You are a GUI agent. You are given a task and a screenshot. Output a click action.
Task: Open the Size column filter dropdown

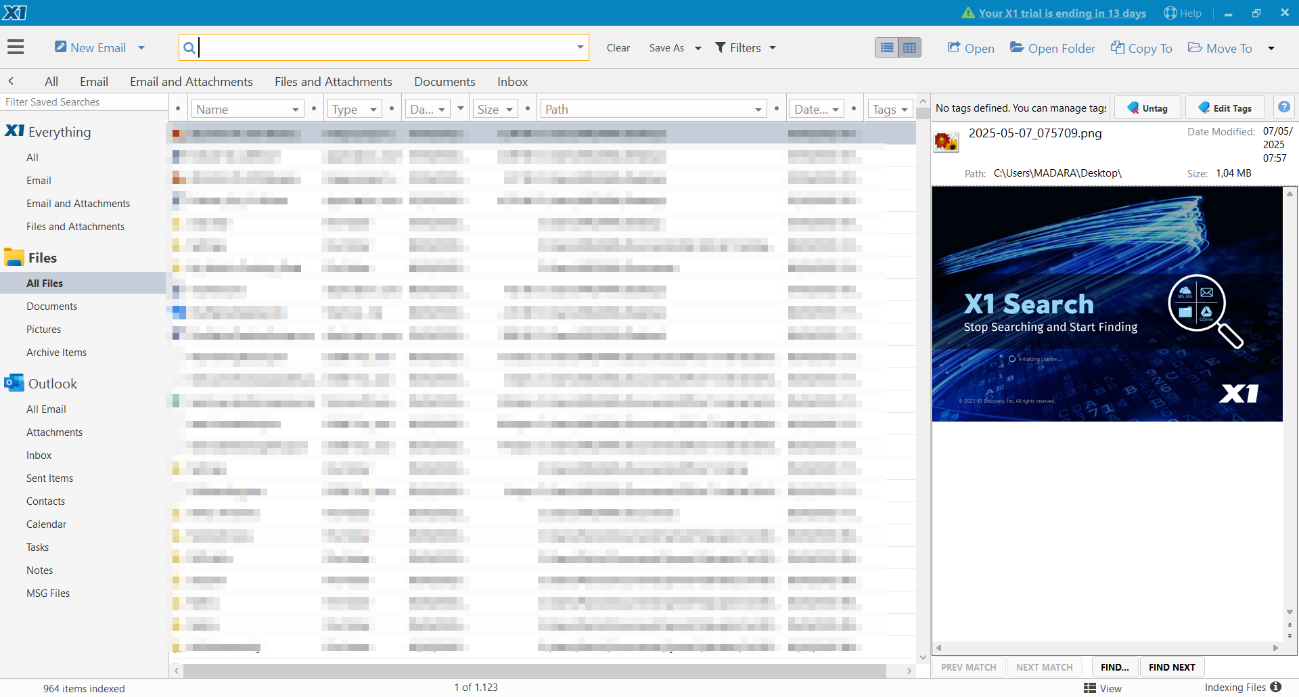pos(509,110)
